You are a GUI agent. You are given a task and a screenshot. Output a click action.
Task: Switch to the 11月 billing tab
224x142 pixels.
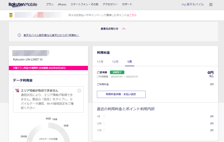pyautogui.click(x=100, y=62)
